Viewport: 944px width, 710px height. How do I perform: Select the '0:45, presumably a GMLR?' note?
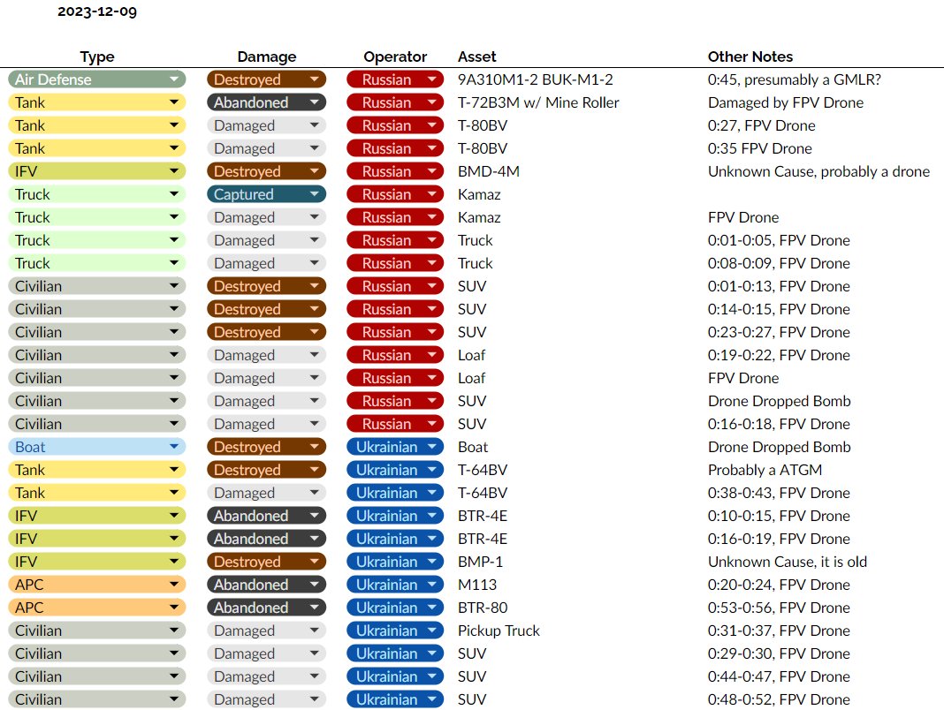[794, 79]
